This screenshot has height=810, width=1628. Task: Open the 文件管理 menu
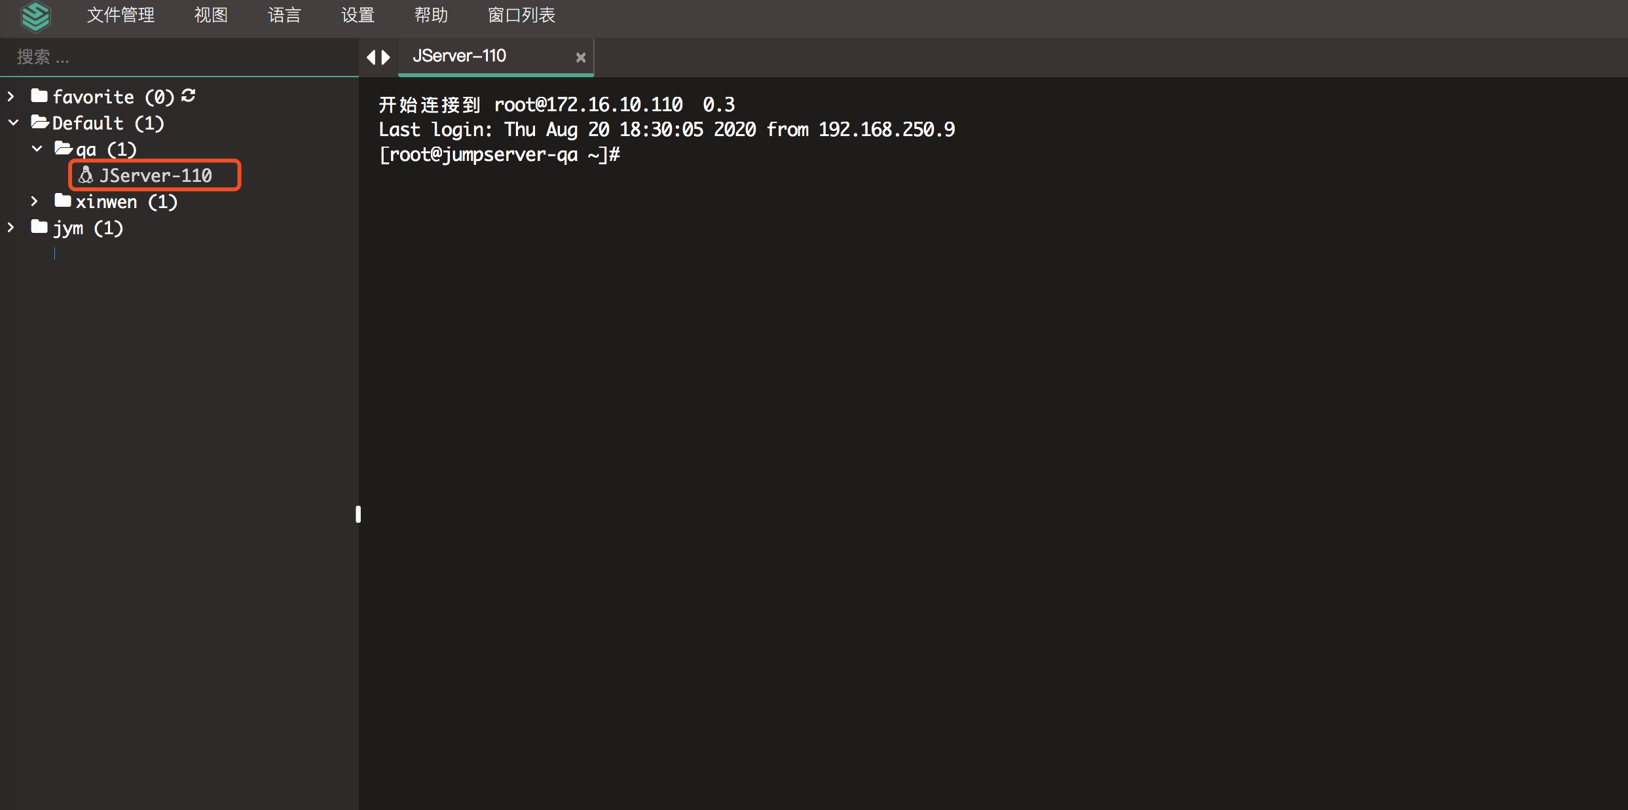(120, 15)
